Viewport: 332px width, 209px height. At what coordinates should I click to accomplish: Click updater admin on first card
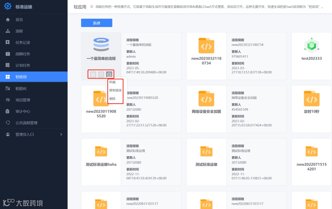pyautogui.click(x=131, y=57)
